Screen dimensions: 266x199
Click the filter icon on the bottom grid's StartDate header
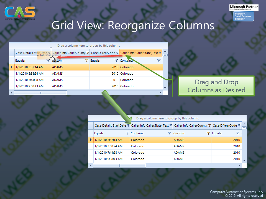pos(128,125)
